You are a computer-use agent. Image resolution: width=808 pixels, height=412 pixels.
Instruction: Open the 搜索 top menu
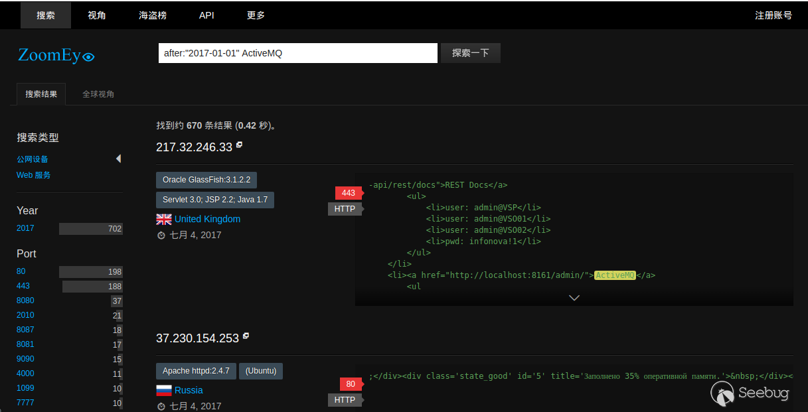click(x=46, y=15)
